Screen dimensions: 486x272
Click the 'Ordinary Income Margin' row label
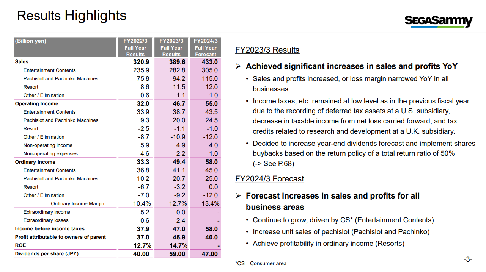click(77, 203)
